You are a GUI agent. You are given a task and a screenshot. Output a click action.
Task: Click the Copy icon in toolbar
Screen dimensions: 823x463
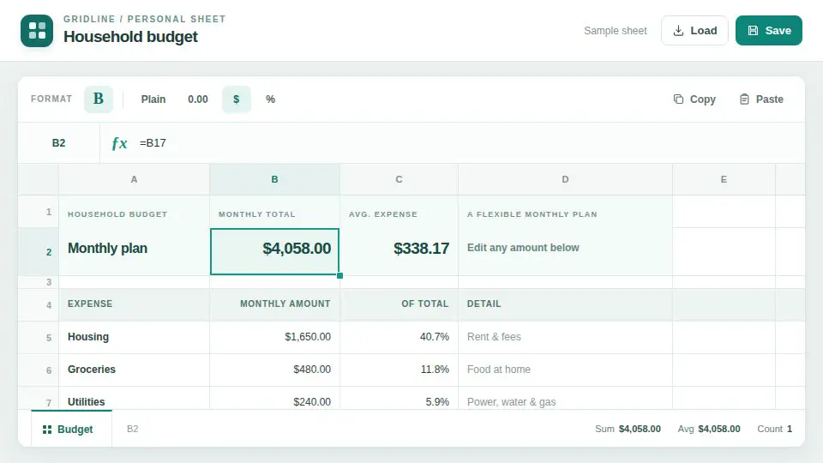coord(678,99)
